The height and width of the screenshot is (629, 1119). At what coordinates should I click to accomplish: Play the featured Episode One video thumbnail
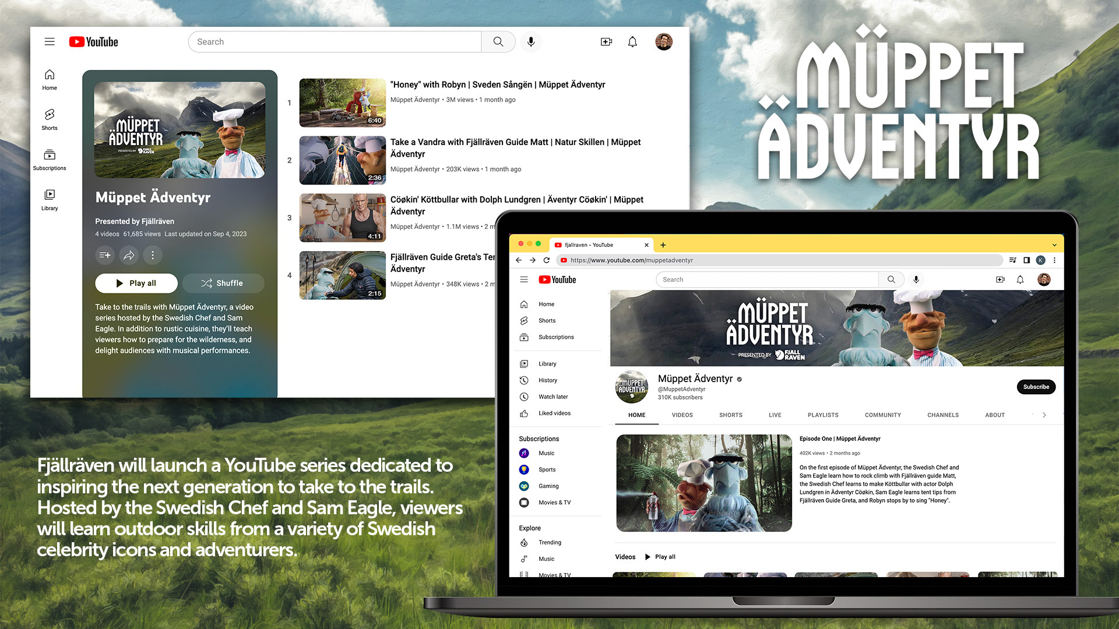coord(704,483)
